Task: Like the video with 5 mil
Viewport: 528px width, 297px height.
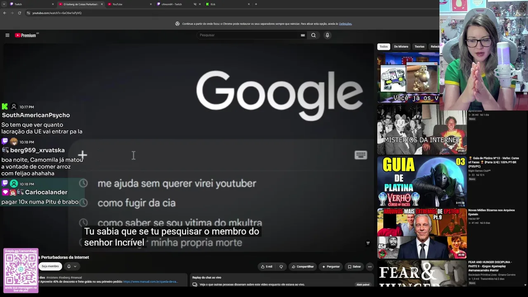Action: coord(266,266)
